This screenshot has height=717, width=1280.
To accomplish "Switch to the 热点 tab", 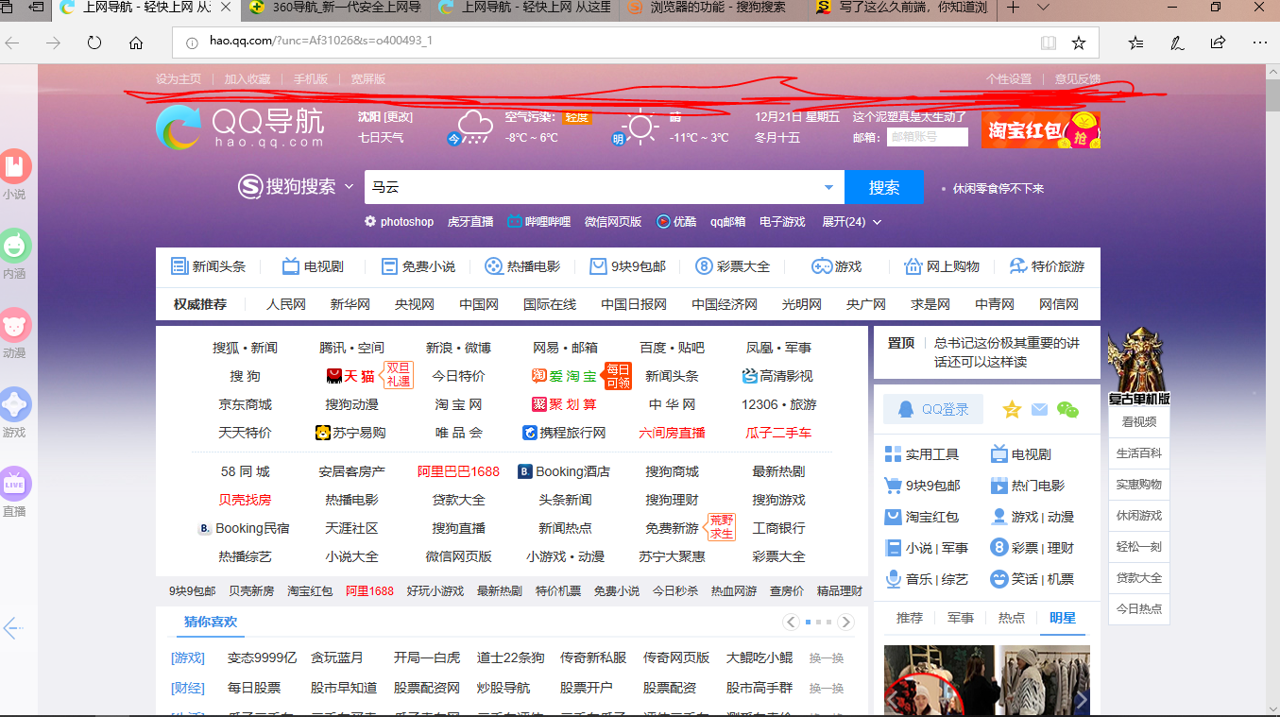I will 1012,618.
